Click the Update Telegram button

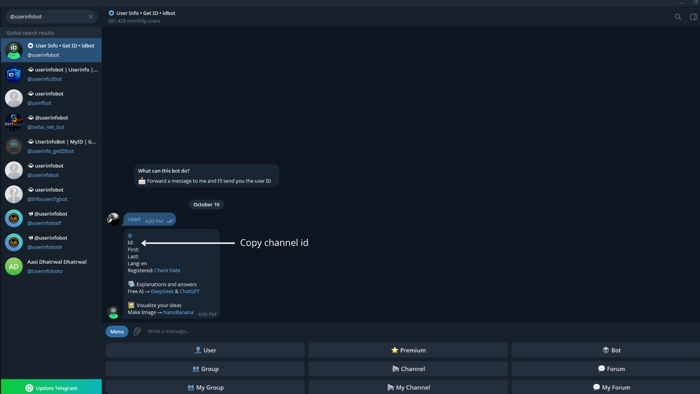pos(51,387)
